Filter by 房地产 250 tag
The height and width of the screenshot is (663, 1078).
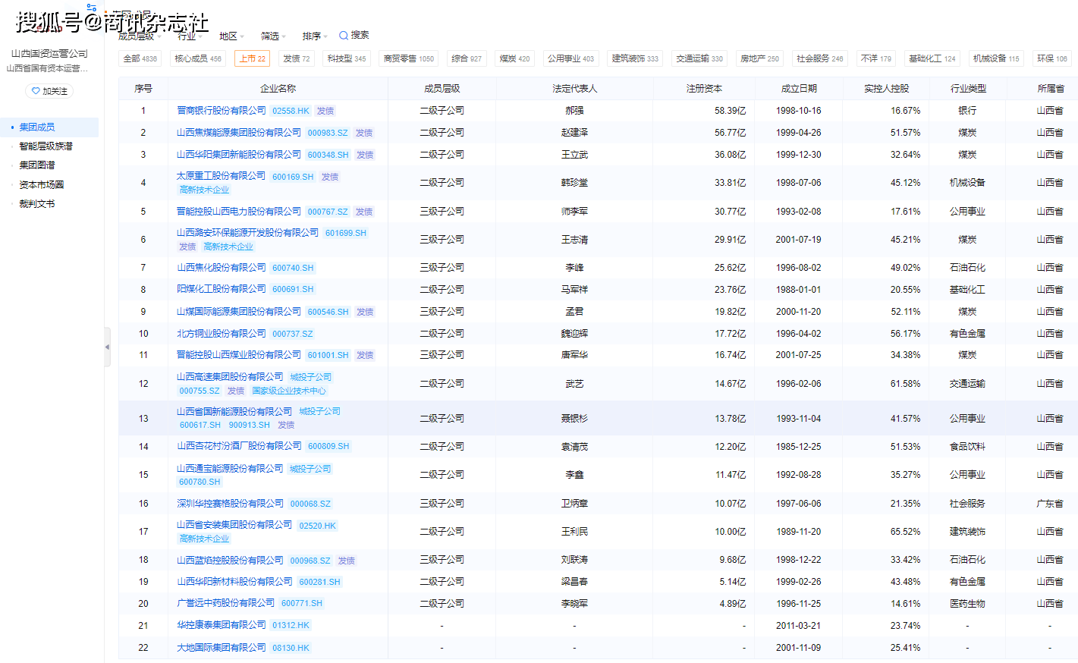(759, 58)
